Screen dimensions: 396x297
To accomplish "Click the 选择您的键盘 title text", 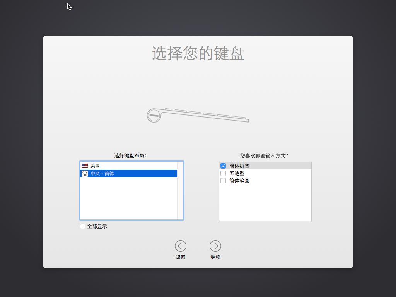I will 198,54.
